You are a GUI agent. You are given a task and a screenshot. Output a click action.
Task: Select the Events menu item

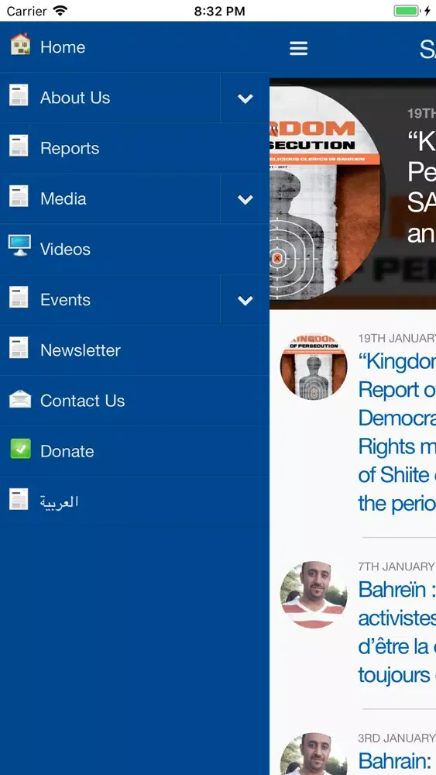110,299
